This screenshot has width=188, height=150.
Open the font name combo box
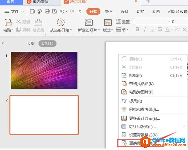pyautogui.click(x=152, y=21)
